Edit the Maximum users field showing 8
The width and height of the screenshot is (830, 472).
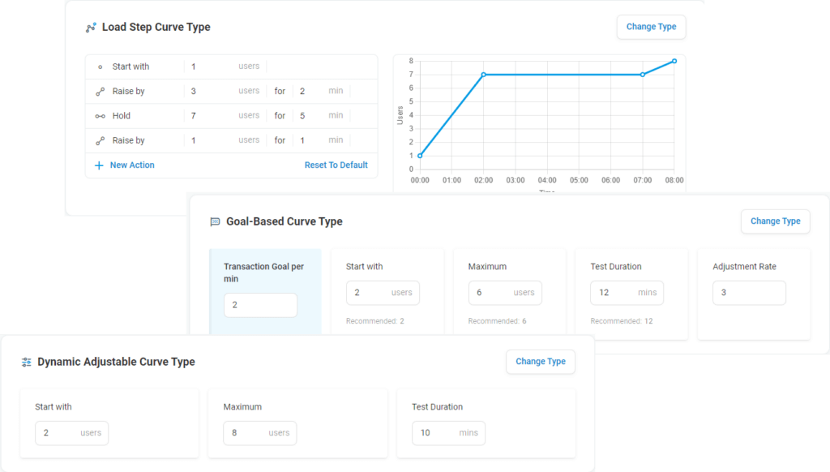tap(259, 433)
